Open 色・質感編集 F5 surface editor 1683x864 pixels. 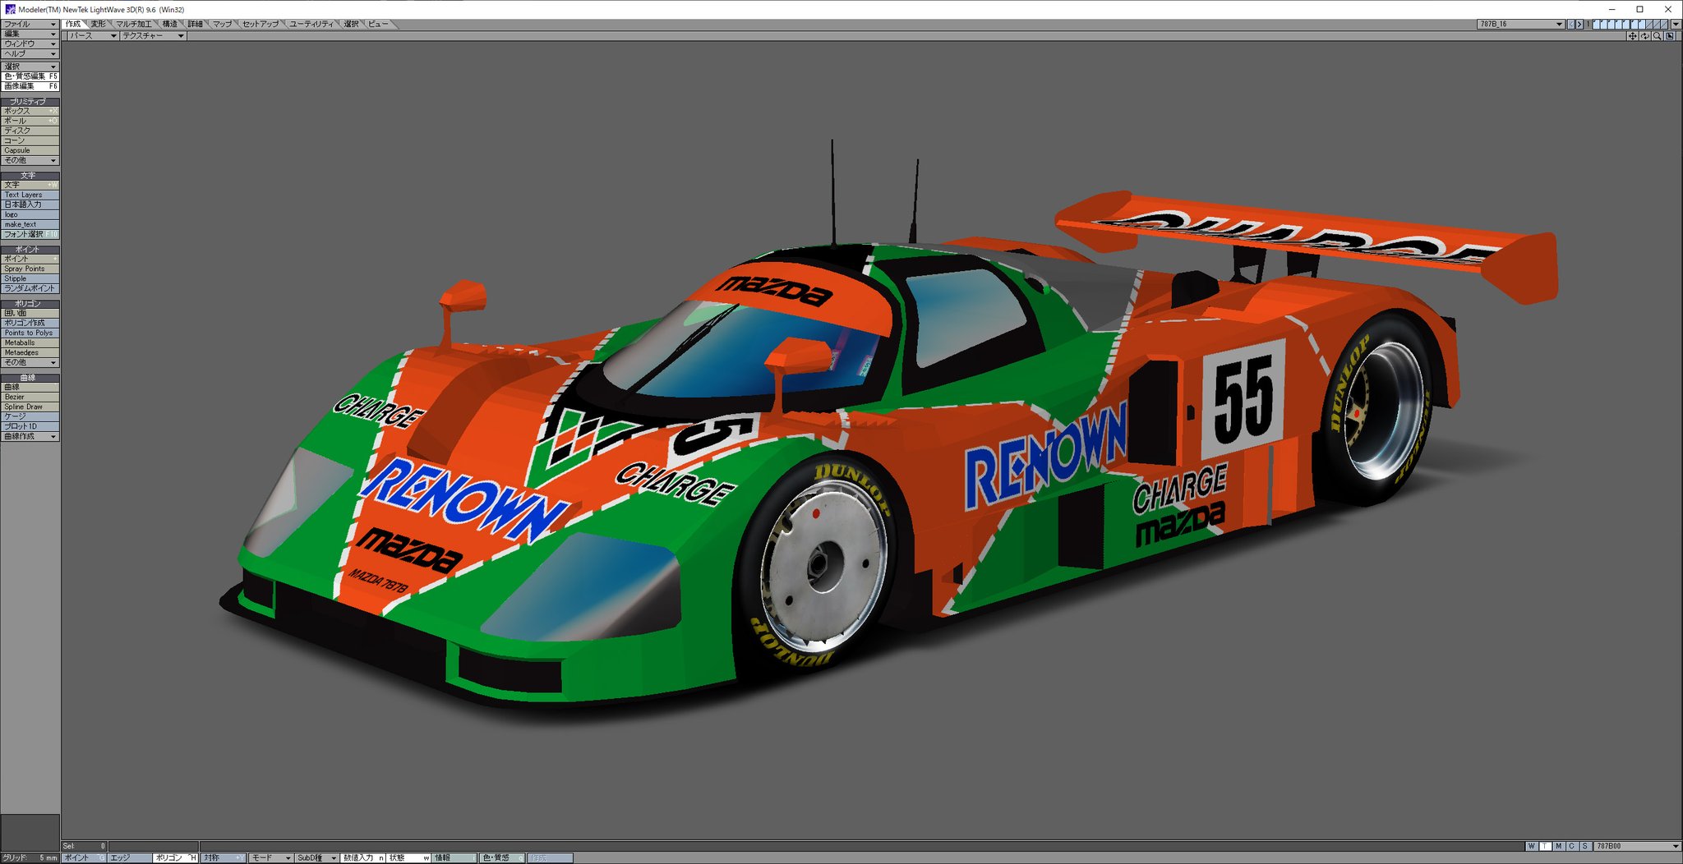[30, 76]
